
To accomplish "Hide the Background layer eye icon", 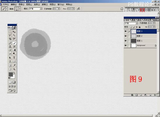I will pyautogui.click(x=126, y=45).
